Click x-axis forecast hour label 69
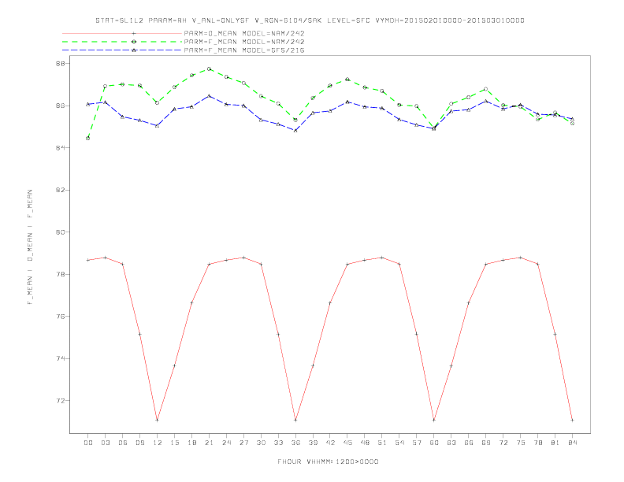 (486, 443)
